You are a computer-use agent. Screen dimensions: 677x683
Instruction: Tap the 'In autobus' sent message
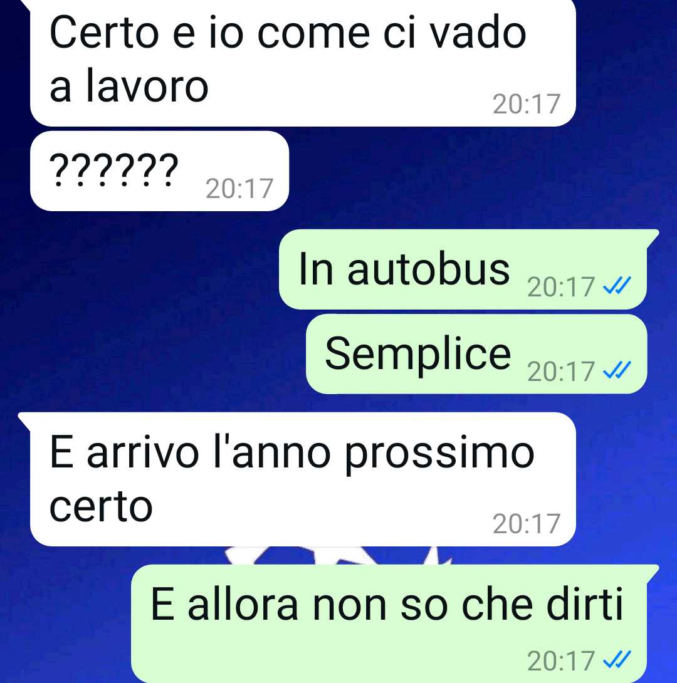coord(463,269)
